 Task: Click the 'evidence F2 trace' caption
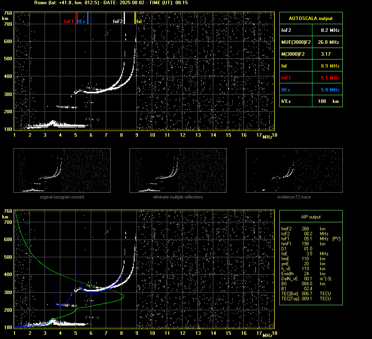coord(294,197)
